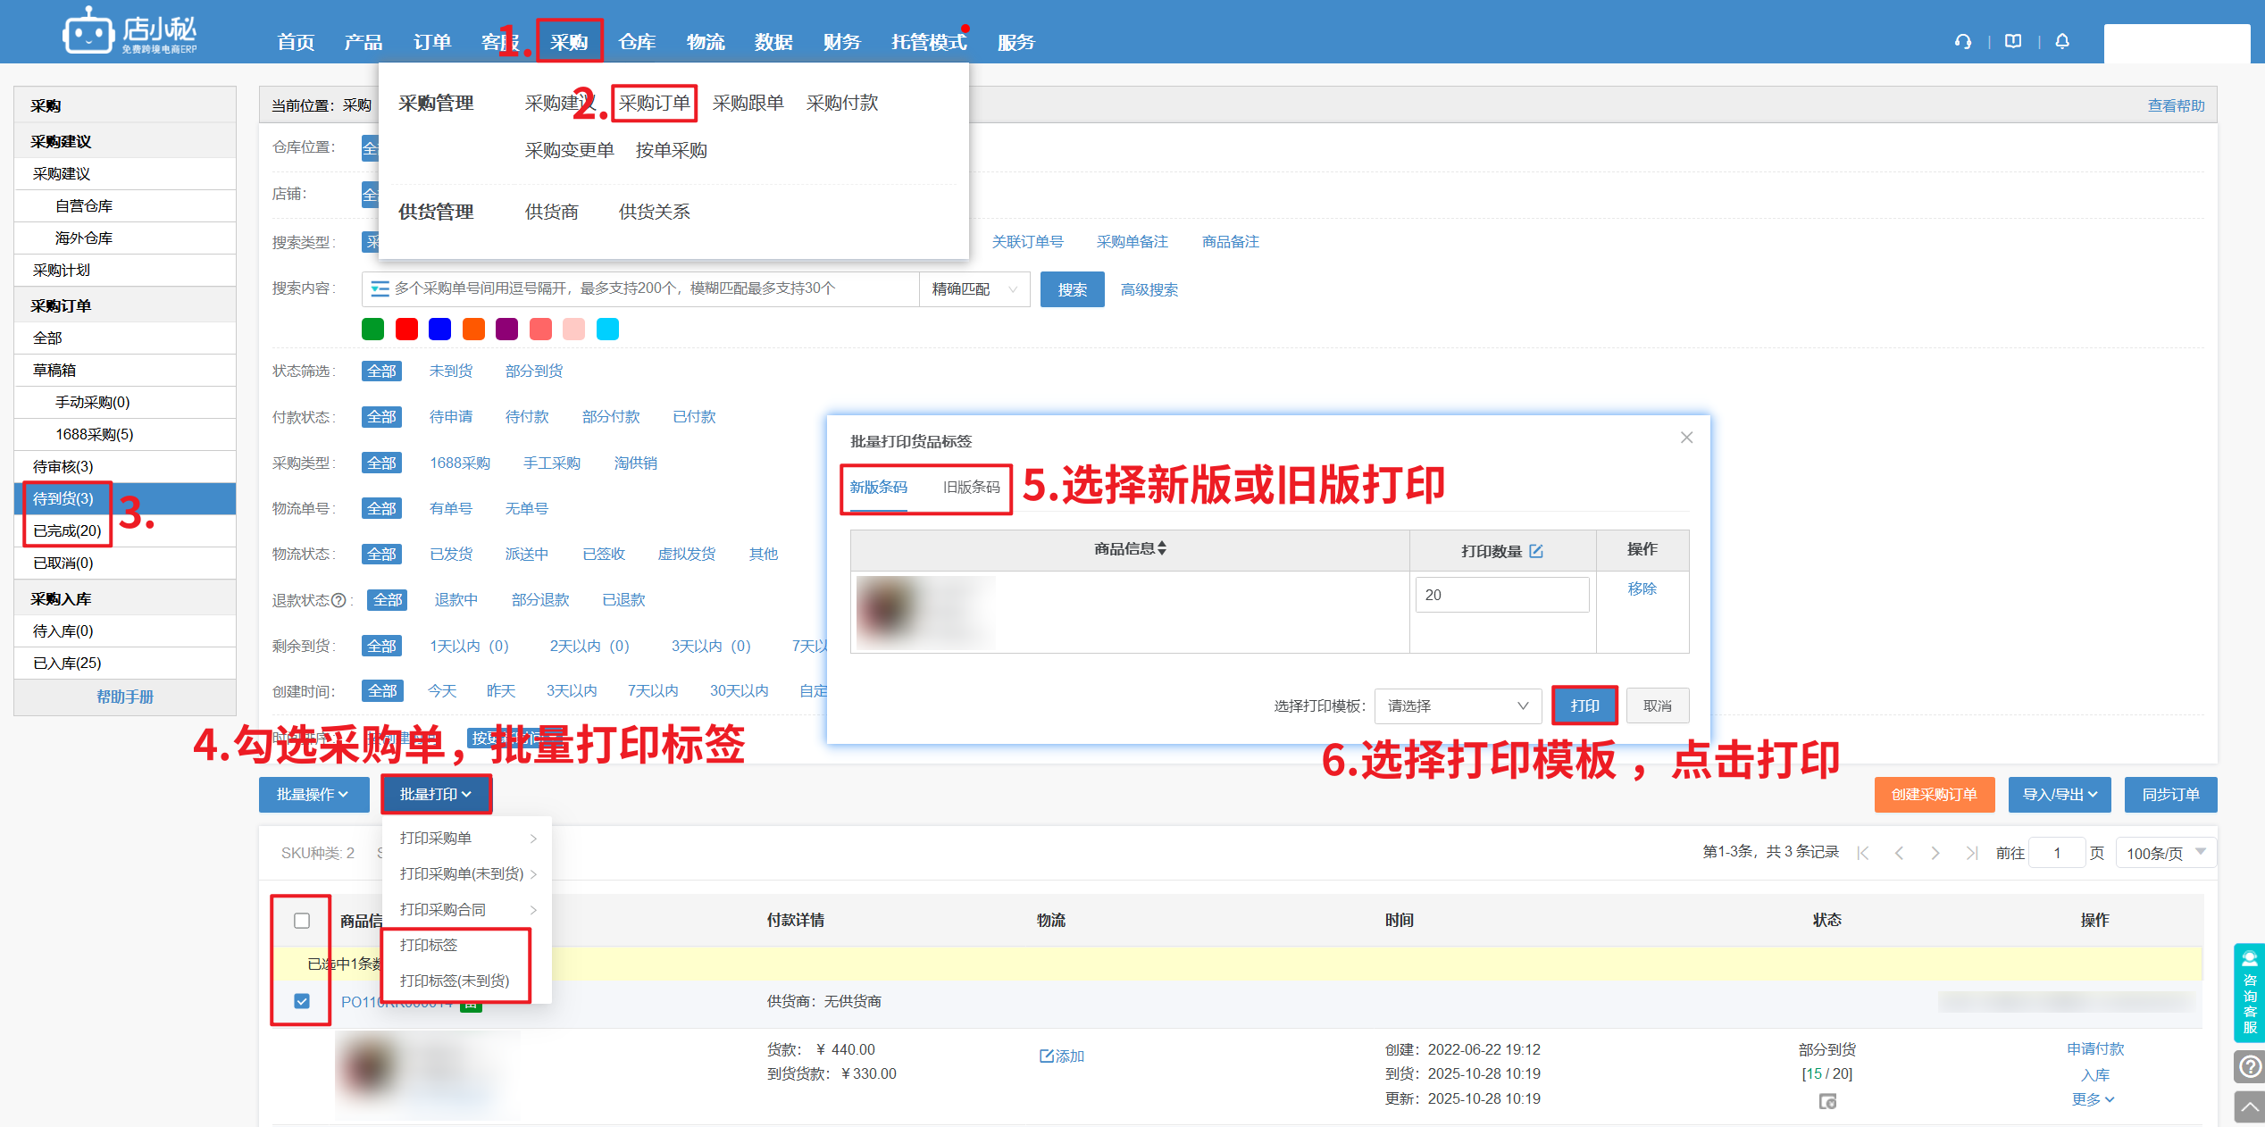This screenshot has height=1127, width=2265.
Task: Uncheck the selected purchase order checkbox
Action: pyautogui.click(x=302, y=1001)
